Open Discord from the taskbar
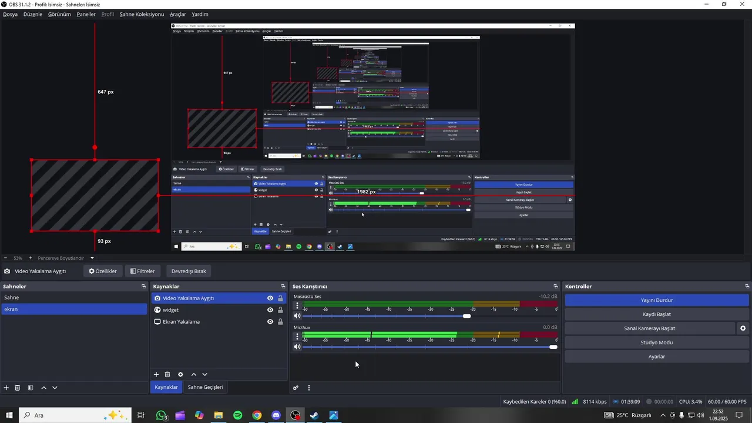This screenshot has height=423, width=752. [x=276, y=415]
